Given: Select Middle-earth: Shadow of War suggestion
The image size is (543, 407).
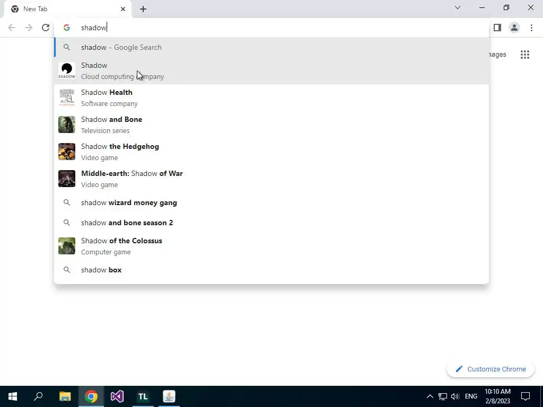Looking at the screenshot, I should click(271, 179).
